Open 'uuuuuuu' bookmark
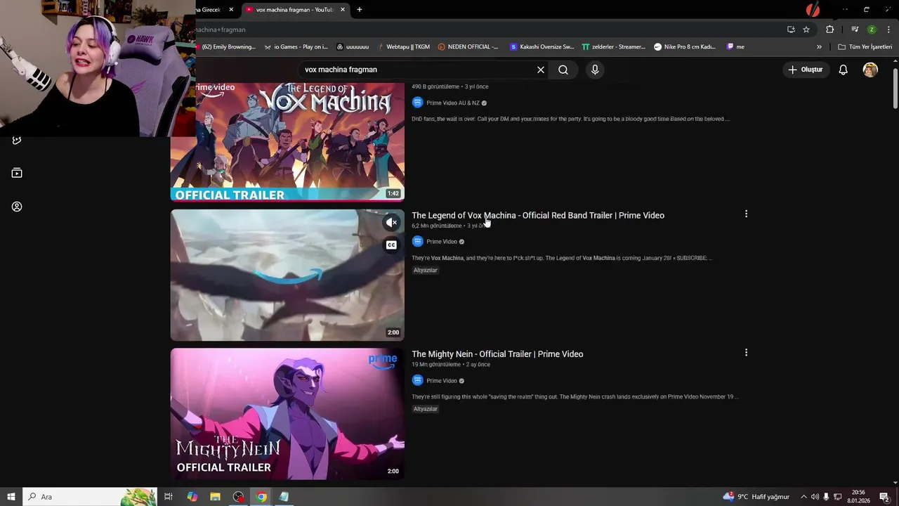Image resolution: width=899 pixels, height=506 pixels. coord(353,47)
